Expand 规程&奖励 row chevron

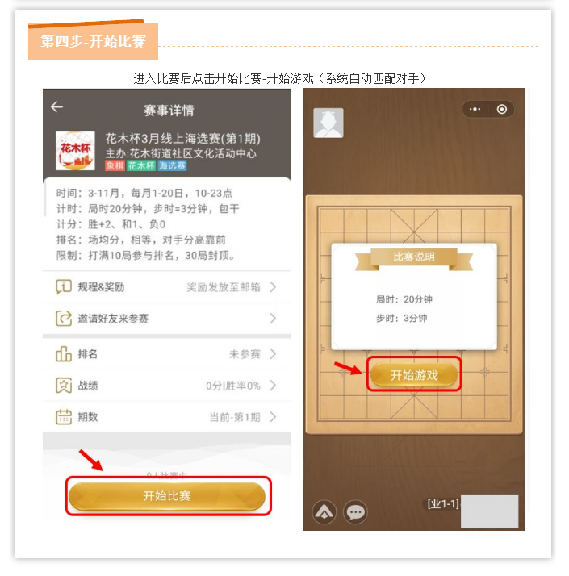tap(273, 287)
